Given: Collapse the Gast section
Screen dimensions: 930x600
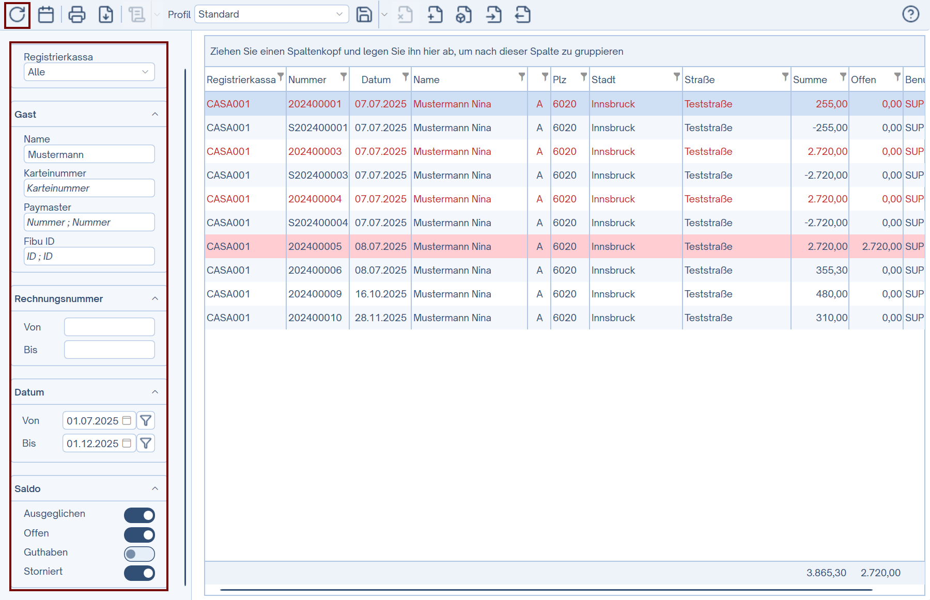Looking at the screenshot, I should tap(154, 114).
